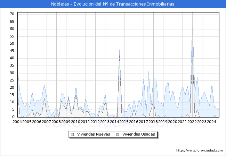226x156 pixels.
Task: Select the 50 value on the y-axis
Action: pyautogui.click(x=12, y=43)
